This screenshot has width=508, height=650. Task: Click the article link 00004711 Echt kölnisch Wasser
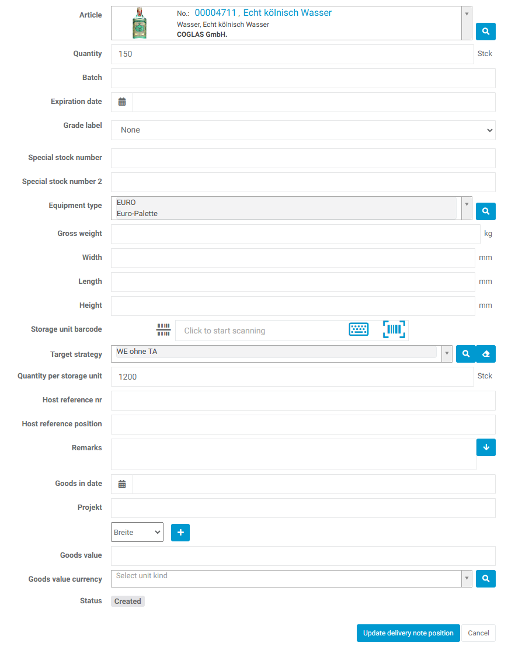tap(263, 13)
